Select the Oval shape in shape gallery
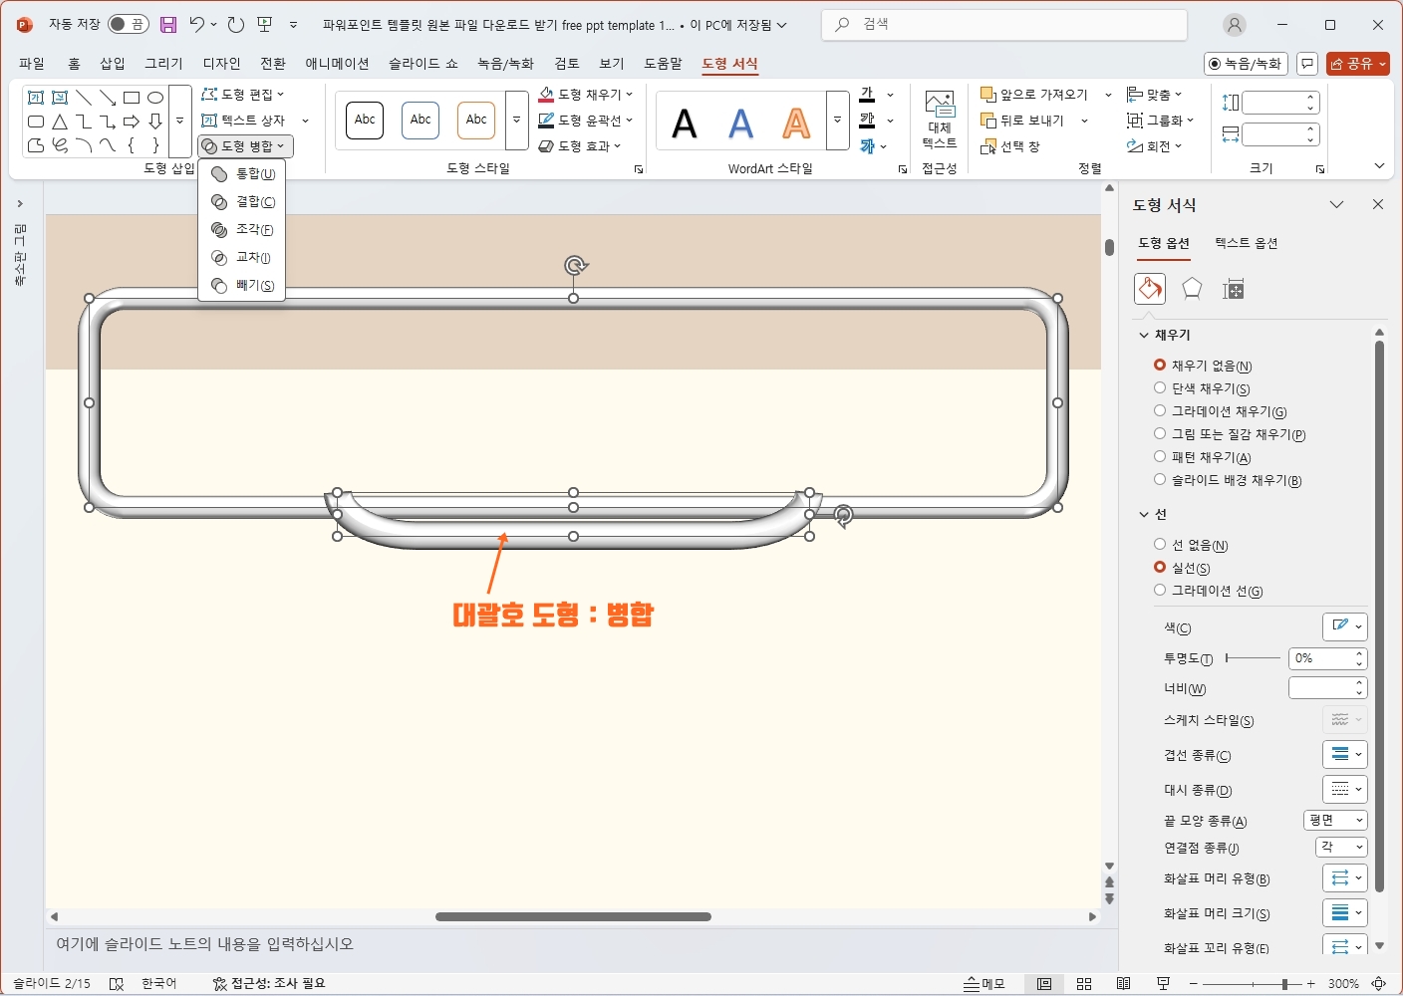 click(155, 98)
